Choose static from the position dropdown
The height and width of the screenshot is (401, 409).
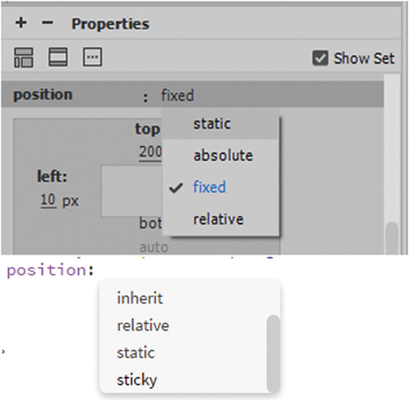[212, 124]
